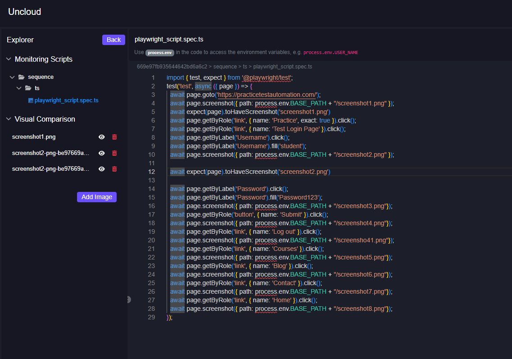Delete screenshot1.png with the trash icon

114,137
